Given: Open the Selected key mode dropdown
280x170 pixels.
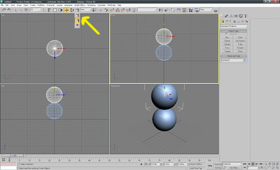Looking at the screenshot, I should point(232,164).
